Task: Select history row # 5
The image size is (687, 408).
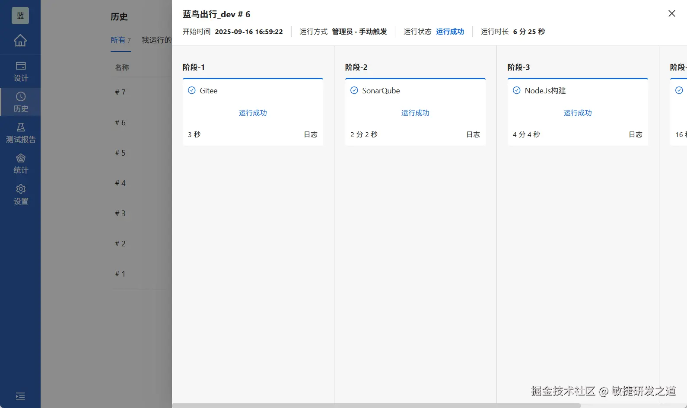Action: [120, 153]
